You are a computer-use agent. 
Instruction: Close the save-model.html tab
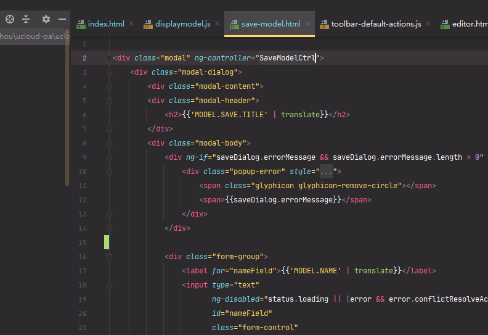coord(307,23)
